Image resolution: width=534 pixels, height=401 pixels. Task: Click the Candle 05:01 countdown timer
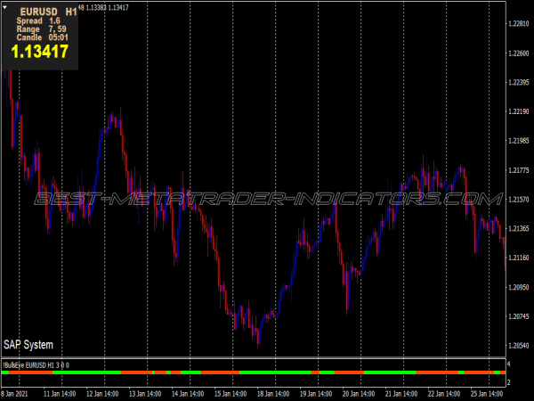(x=42, y=37)
